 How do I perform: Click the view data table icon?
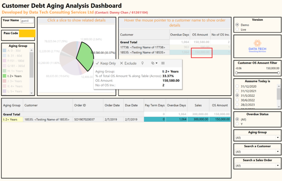[163, 64]
